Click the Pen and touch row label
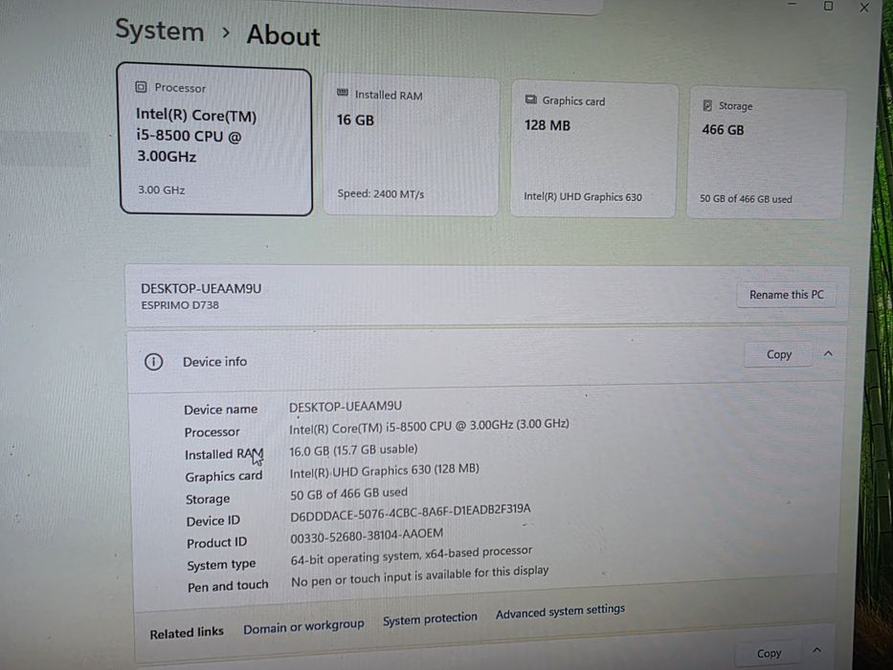The height and width of the screenshot is (670, 893). 228,586
